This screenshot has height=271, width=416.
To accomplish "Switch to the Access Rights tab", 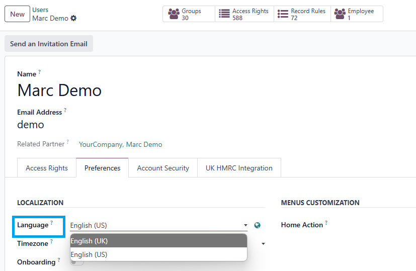I will tap(47, 168).
